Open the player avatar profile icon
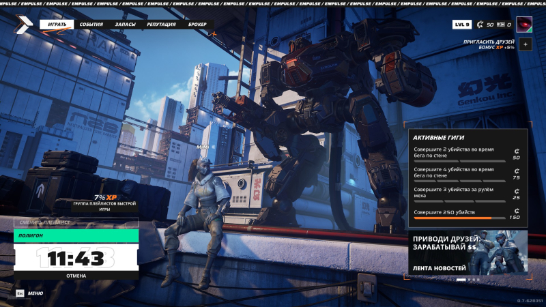 (x=524, y=25)
